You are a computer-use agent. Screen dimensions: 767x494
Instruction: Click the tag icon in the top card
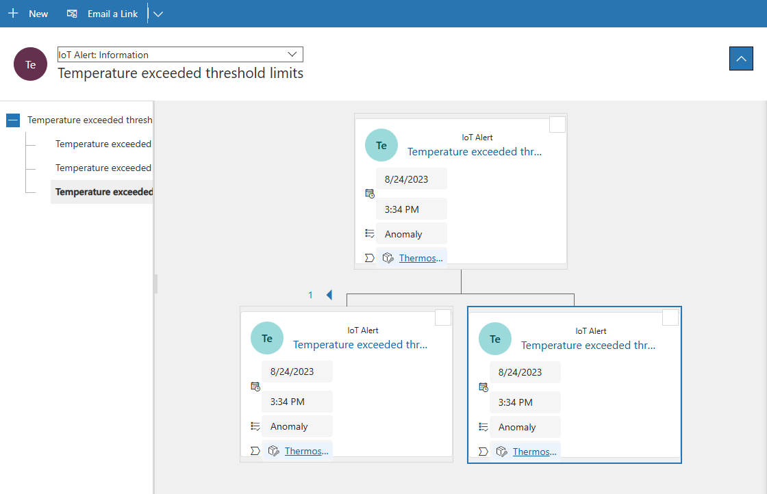(x=370, y=258)
